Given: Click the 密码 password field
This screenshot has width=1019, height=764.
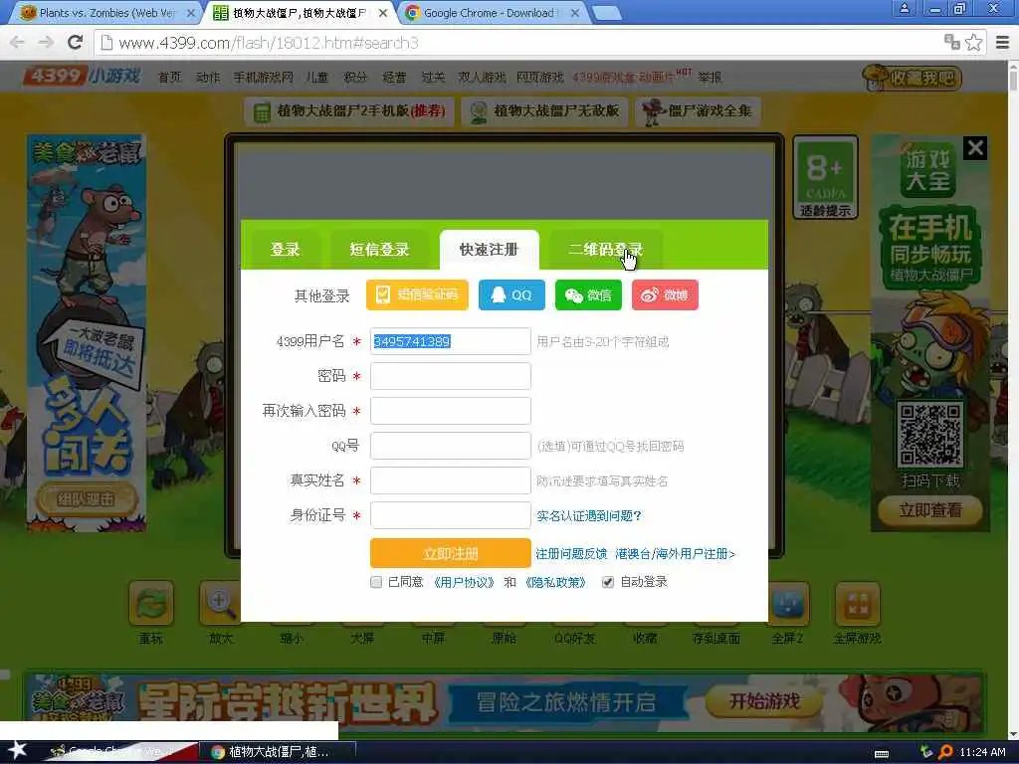Looking at the screenshot, I should (451, 376).
